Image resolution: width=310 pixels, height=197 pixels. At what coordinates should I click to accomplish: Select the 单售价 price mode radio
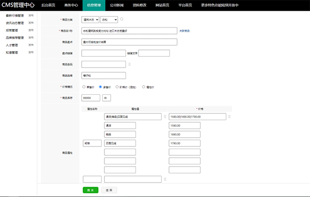coord(84,87)
